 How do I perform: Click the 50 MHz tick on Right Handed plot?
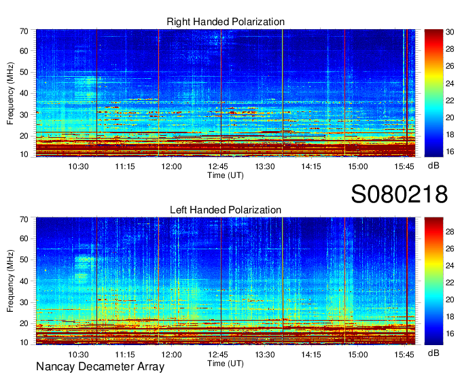pos(24,72)
